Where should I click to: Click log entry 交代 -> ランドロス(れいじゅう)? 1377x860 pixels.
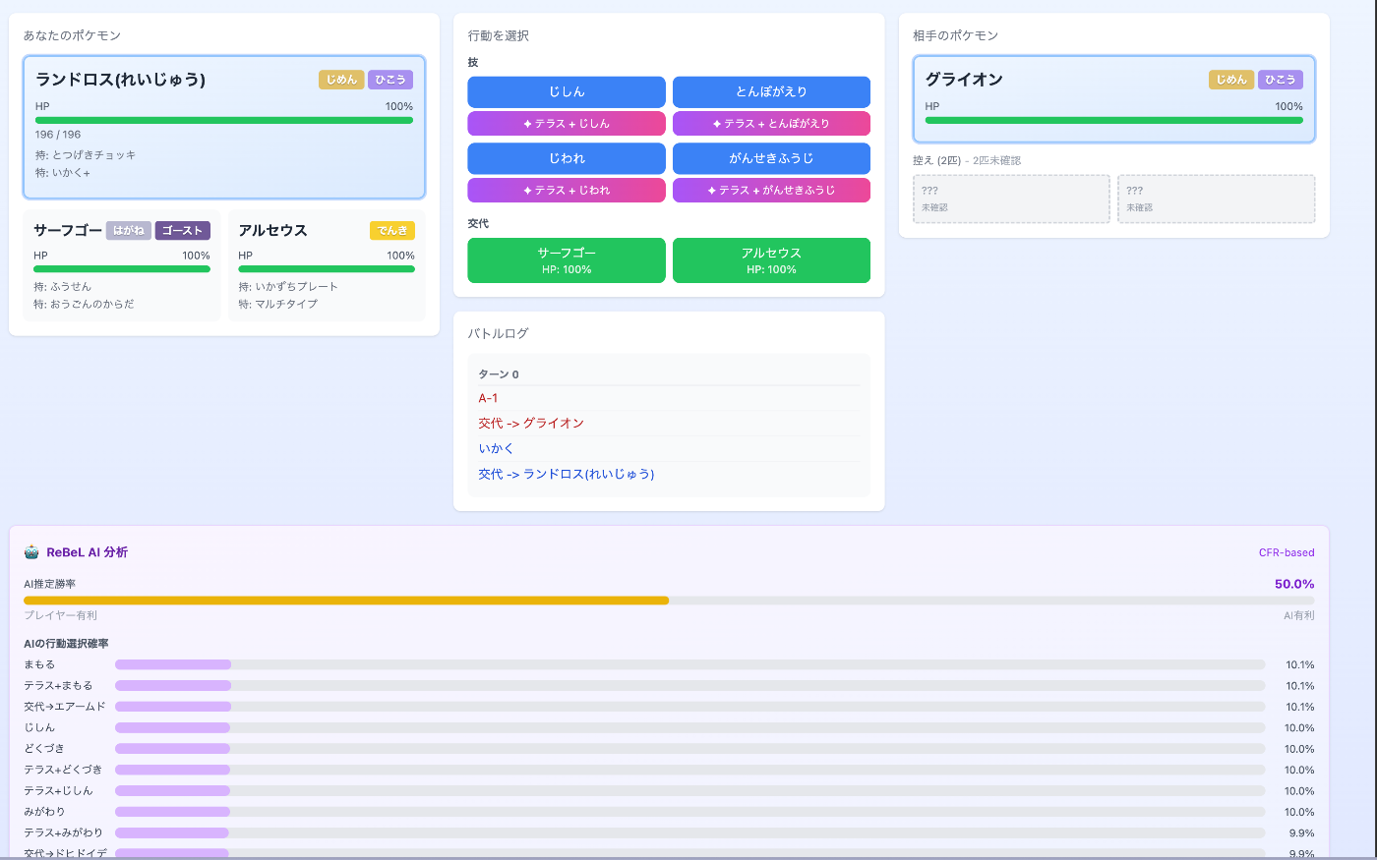[x=567, y=474]
